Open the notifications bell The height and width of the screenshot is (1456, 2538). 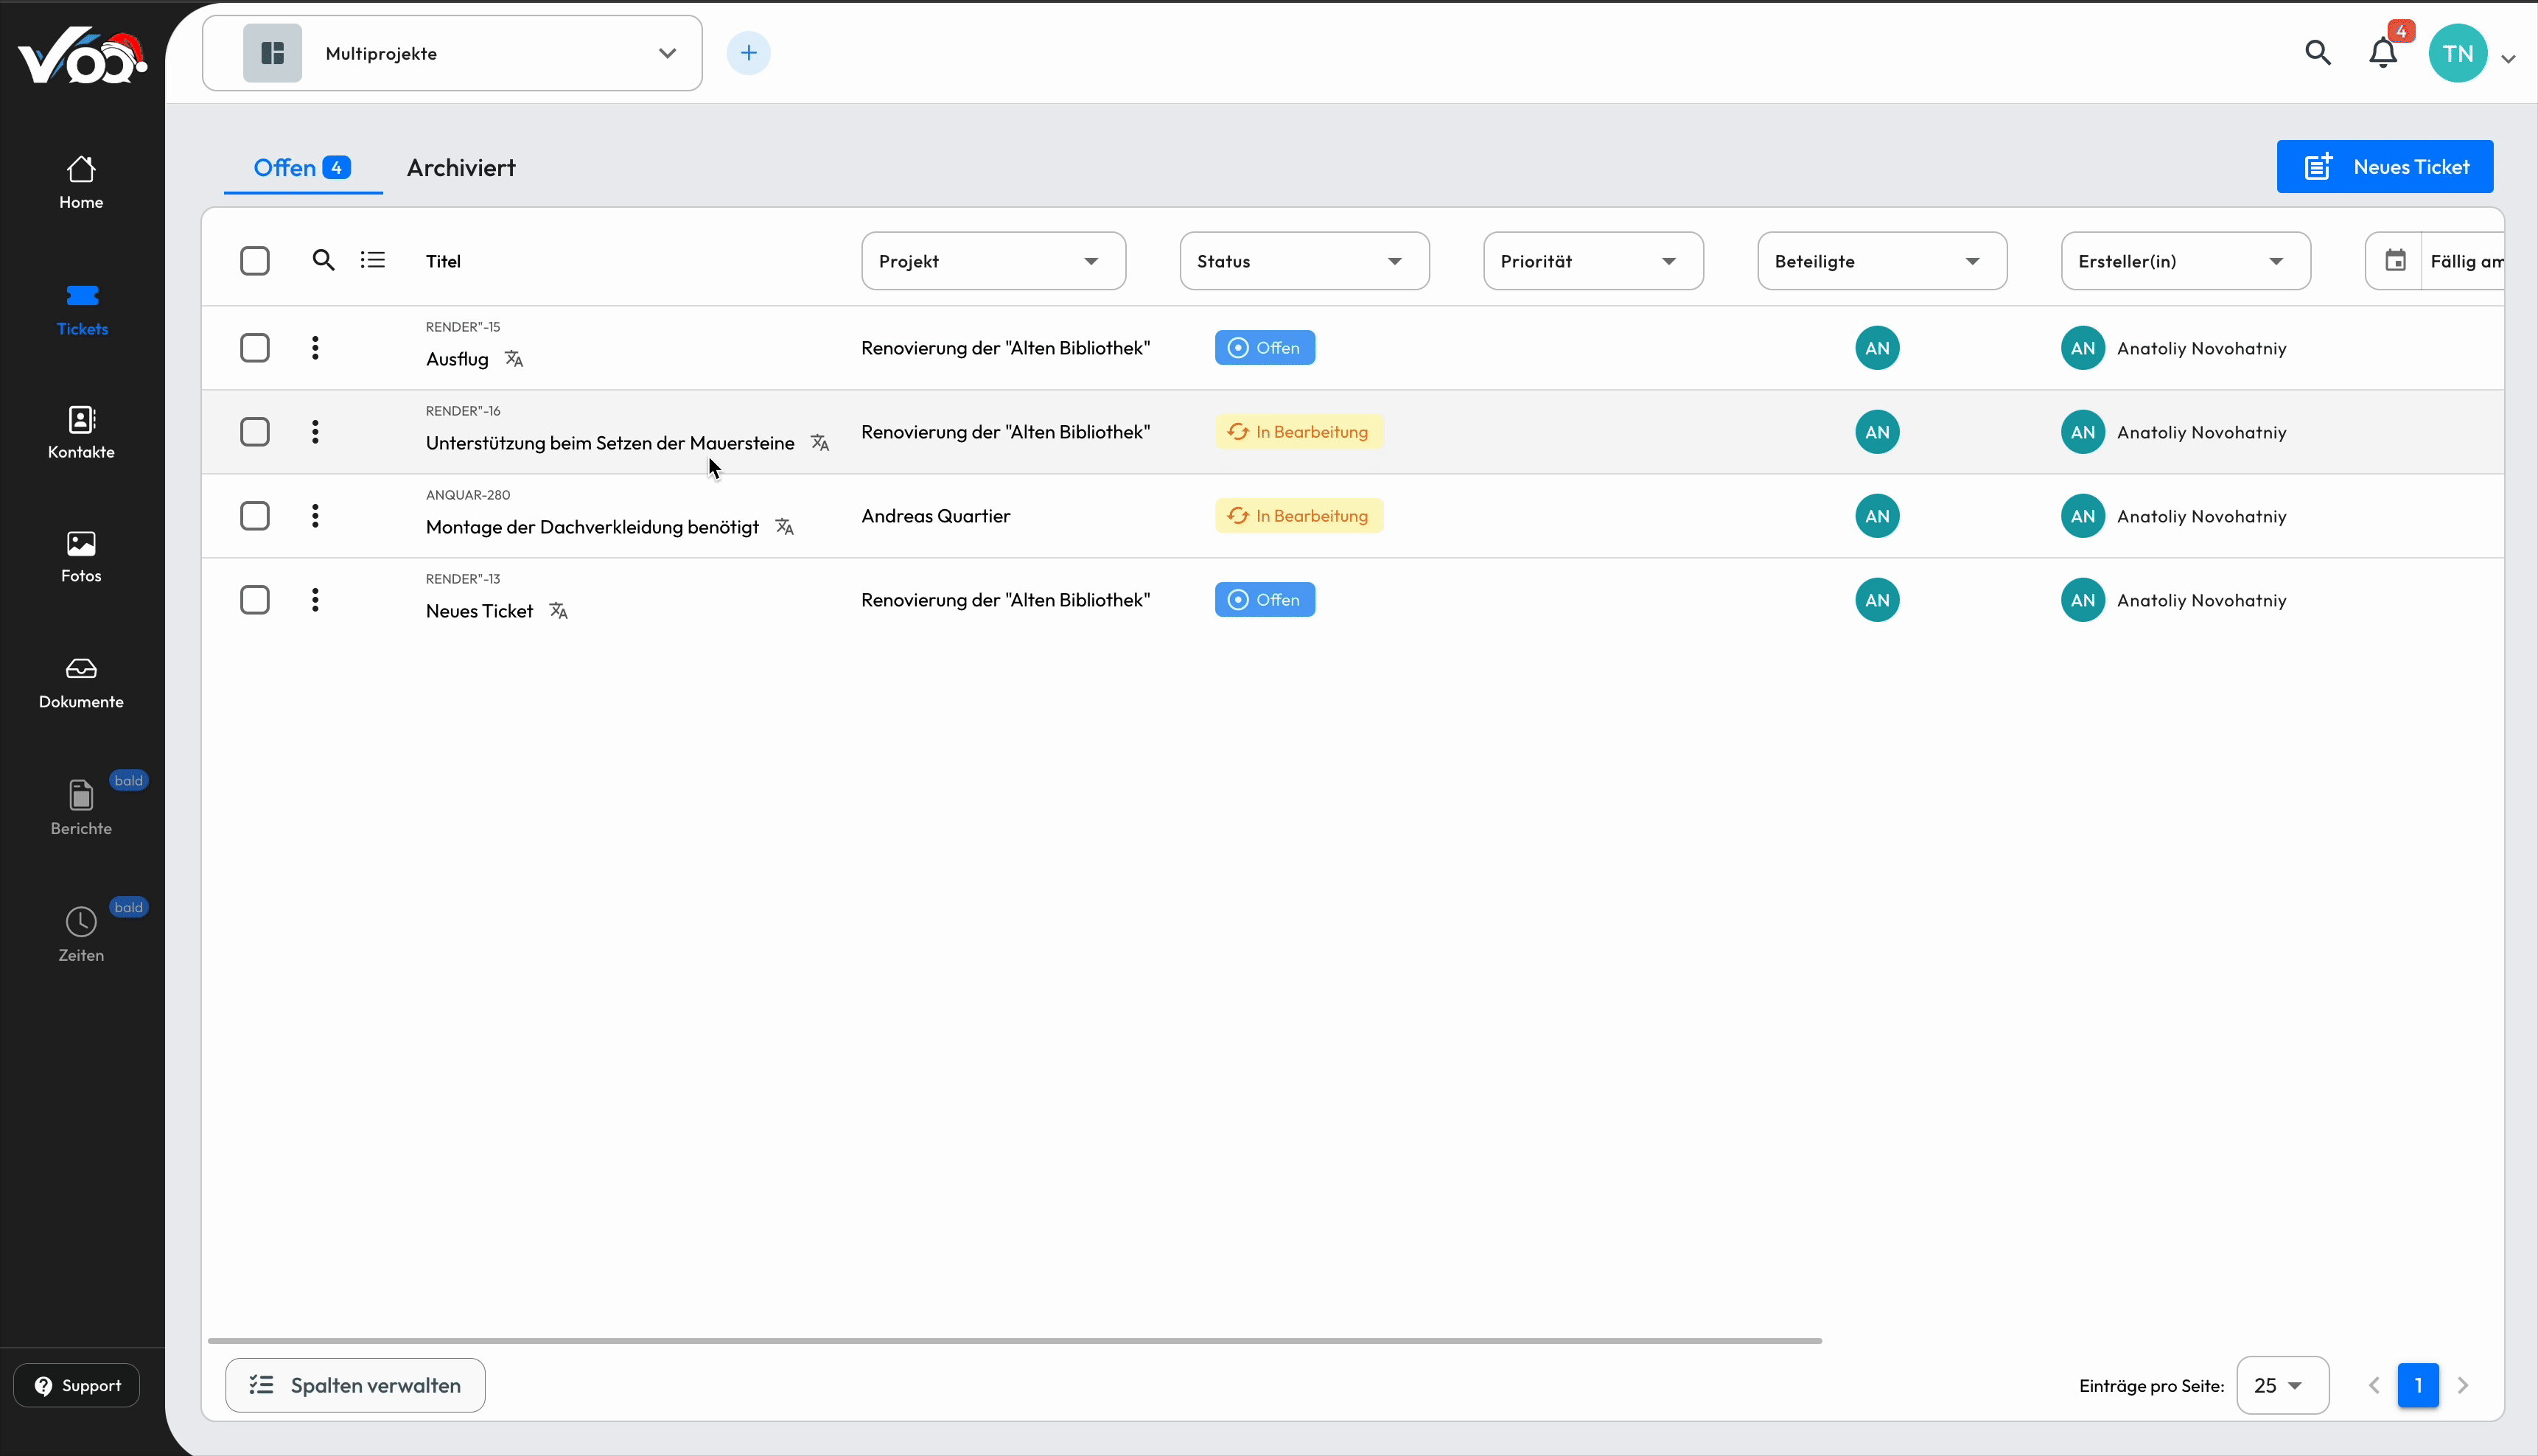click(2383, 52)
